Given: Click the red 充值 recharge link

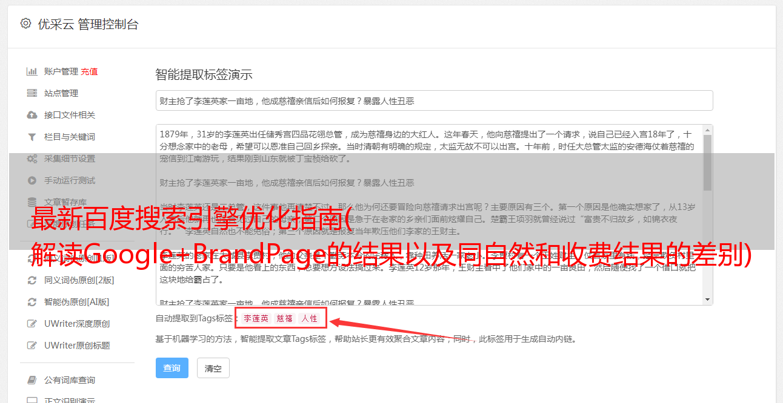Looking at the screenshot, I should [x=89, y=71].
